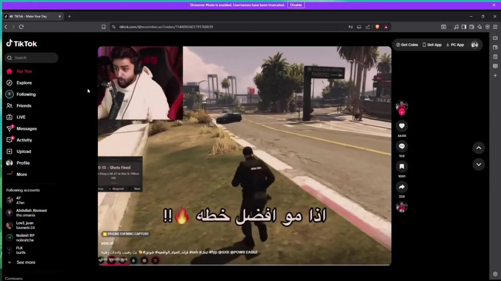Screen dimensions: 501x281
Task: Open the video comments
Action: (x=402, y=146)
